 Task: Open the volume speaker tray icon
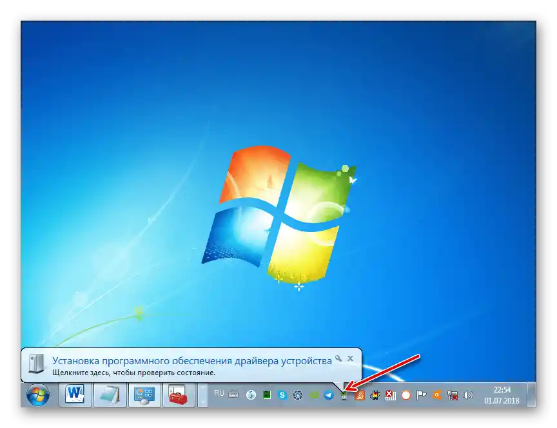(x=468, y=395)
